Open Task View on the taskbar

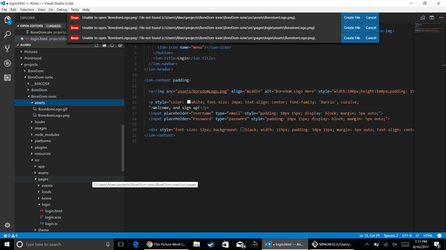(x=121, y=244)
